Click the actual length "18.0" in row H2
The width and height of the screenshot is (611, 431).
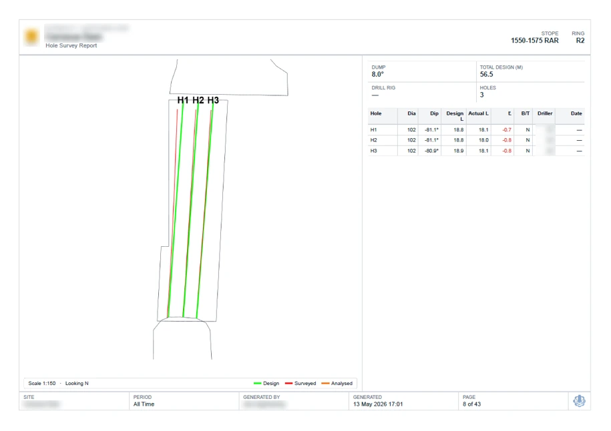(483, 140)
